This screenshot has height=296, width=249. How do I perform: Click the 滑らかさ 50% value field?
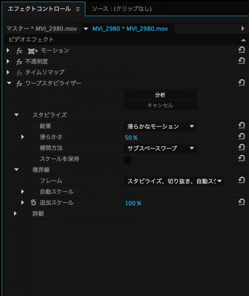pyautogui.click(x=131, y=138)
